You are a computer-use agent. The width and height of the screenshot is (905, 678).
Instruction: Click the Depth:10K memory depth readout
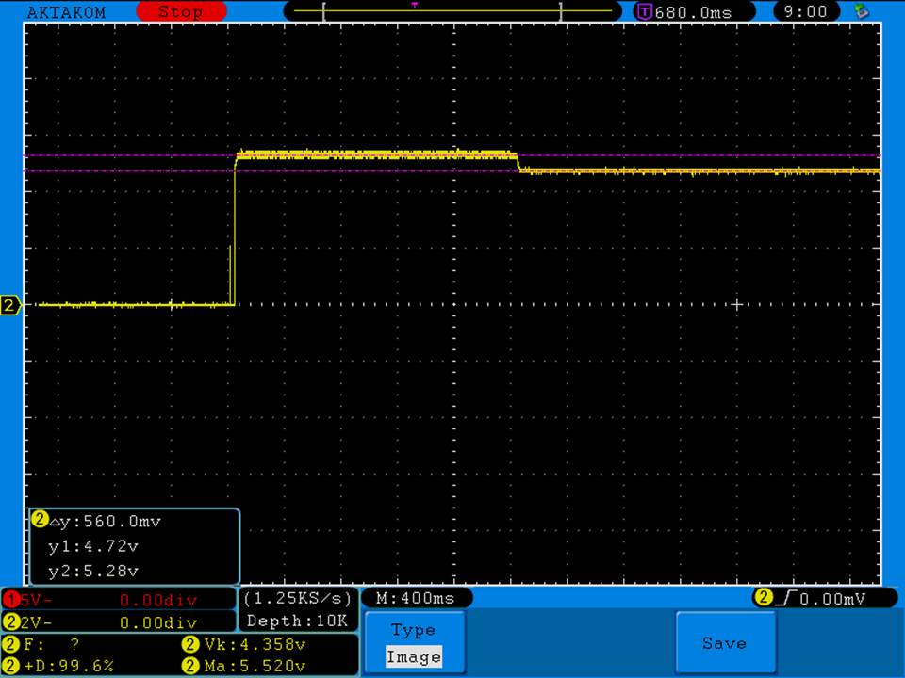[x=298, y=621]
